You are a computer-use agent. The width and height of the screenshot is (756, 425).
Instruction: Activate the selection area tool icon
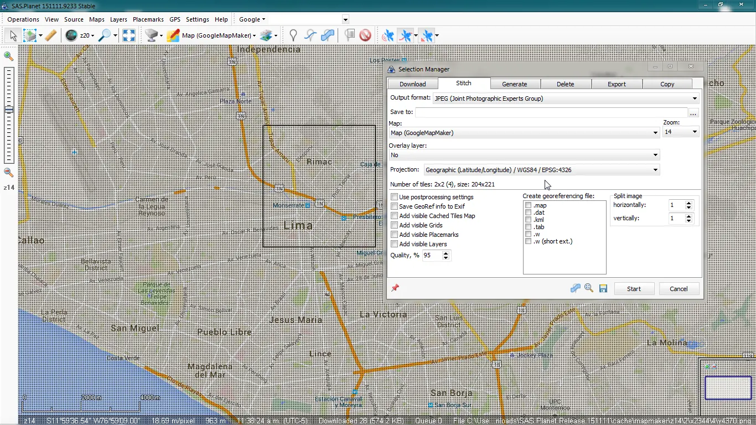[30, 35]
